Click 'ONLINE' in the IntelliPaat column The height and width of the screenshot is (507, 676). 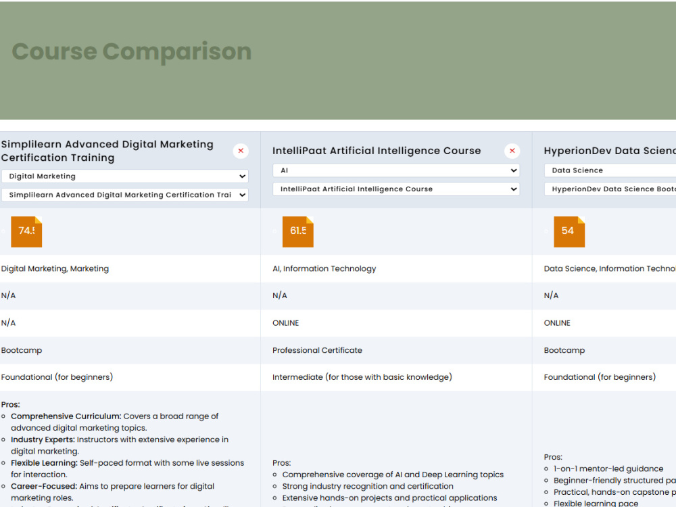click(x=285, y=323)
